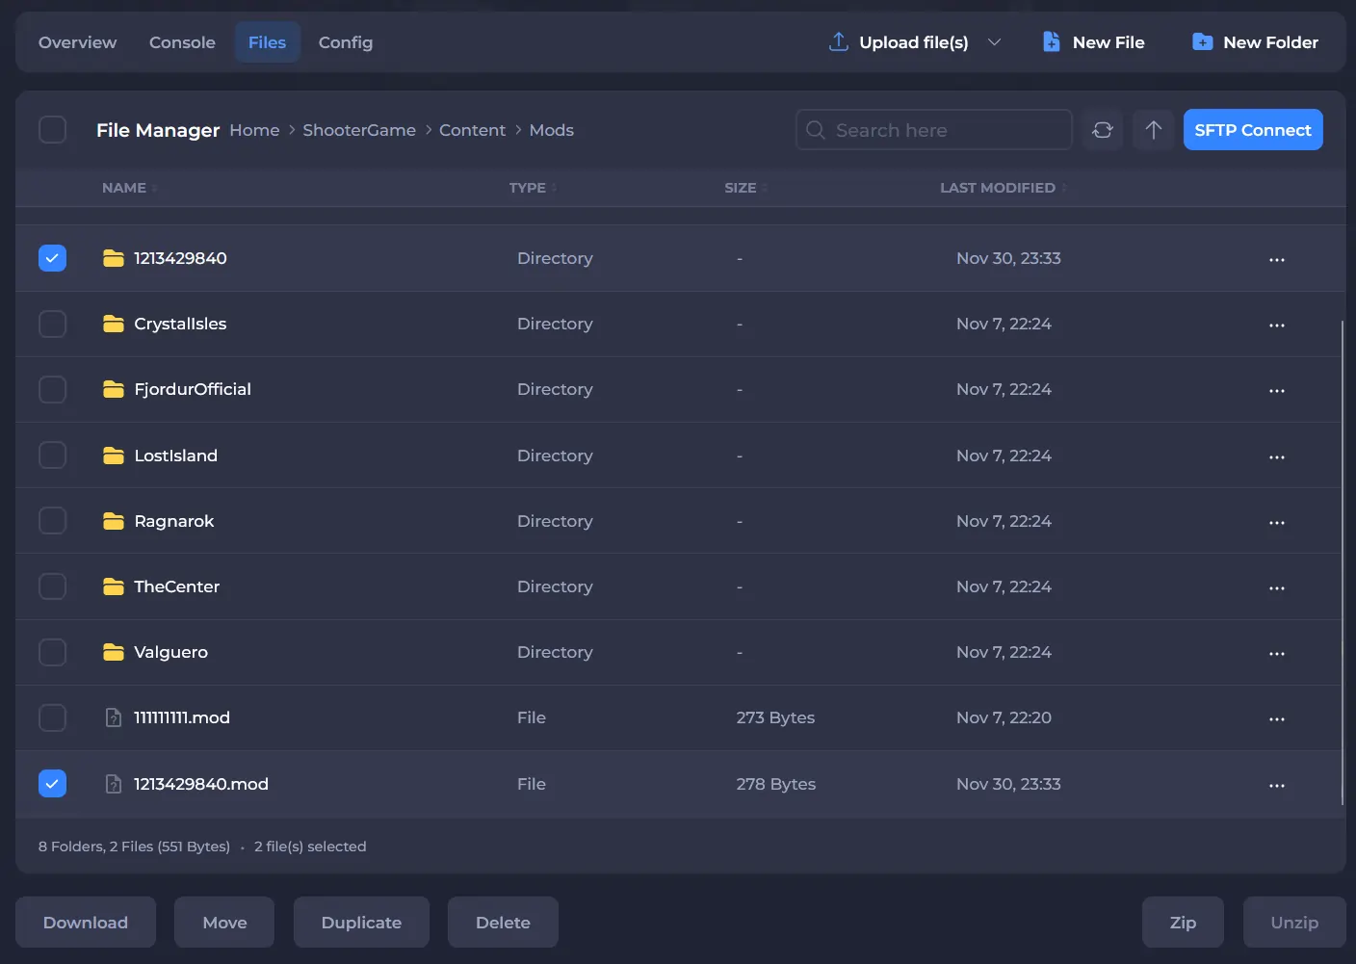Click the New Folder icon
Screen dimensions: 1356x964
(x=1202, y=41)
